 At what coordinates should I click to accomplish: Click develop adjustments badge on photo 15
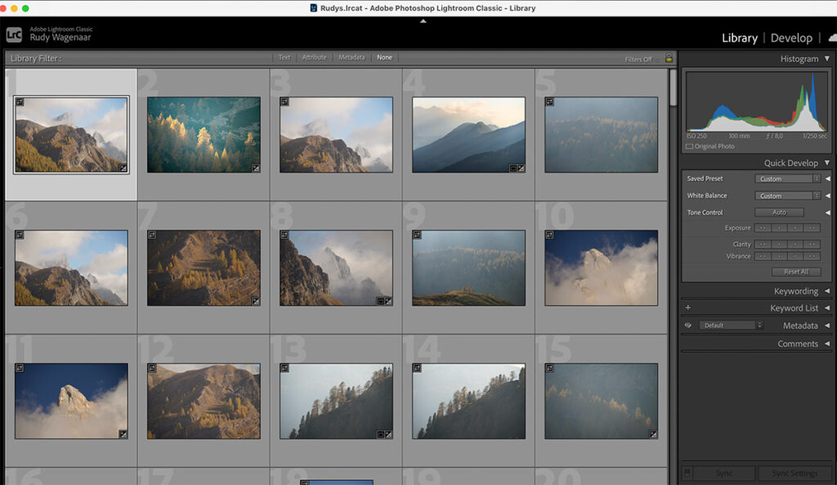coord(653,434)
